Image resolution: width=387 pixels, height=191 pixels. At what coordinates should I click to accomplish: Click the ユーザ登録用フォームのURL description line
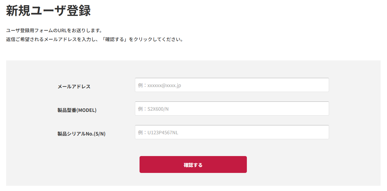click(54, 31)
